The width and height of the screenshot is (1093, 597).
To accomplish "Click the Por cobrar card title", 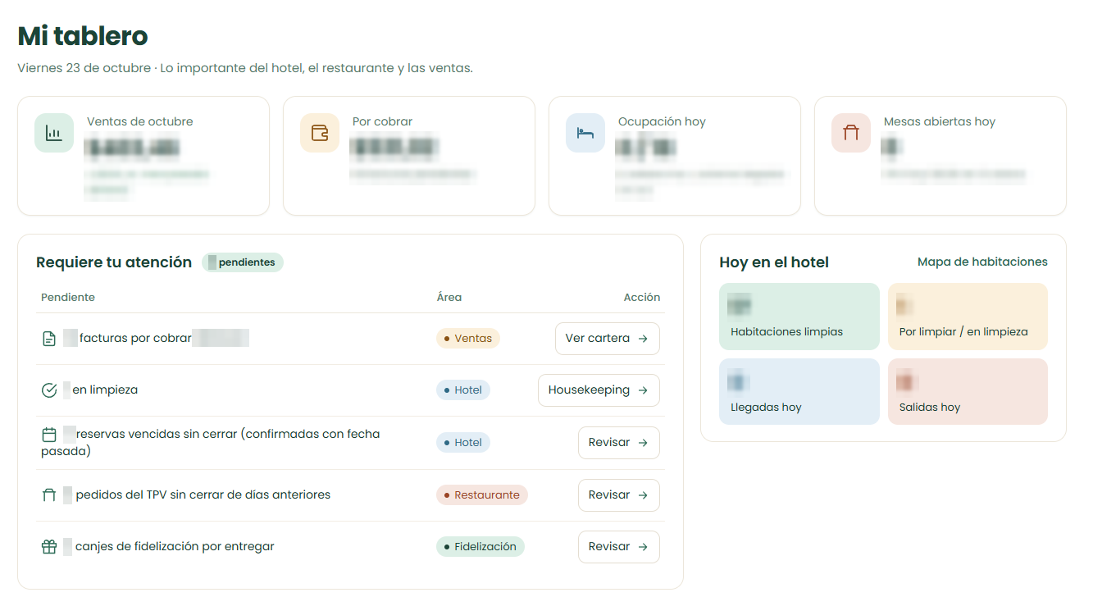I will tap(383, 122).
